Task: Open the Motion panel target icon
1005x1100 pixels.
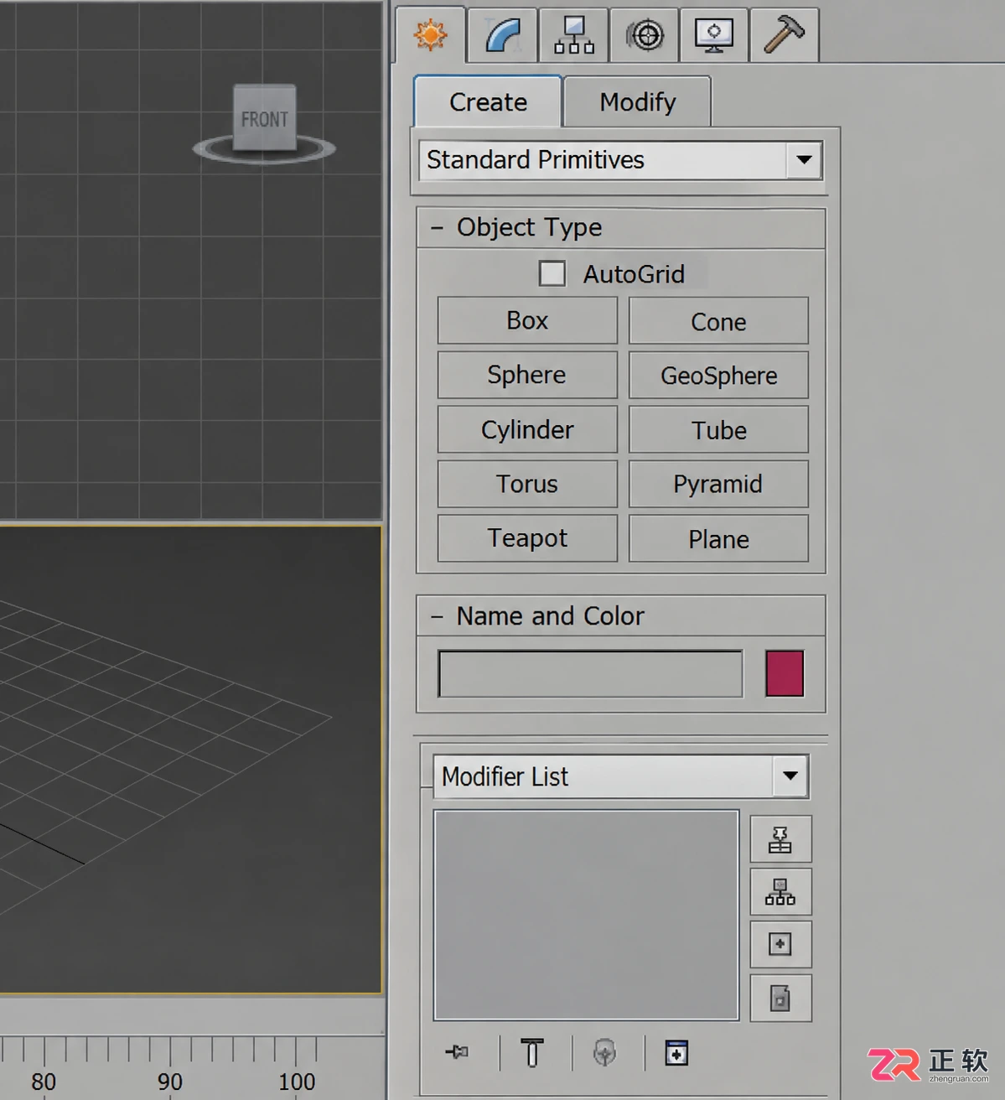Action: tap(645, 35)
